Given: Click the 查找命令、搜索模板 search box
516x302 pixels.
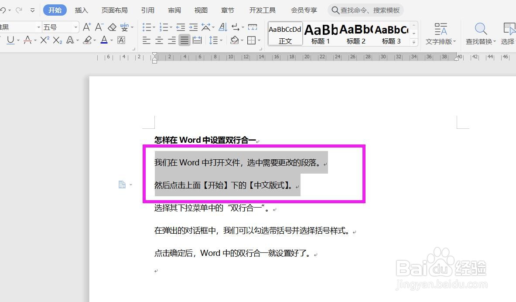Looking at the screenshot, I should 366,10.
